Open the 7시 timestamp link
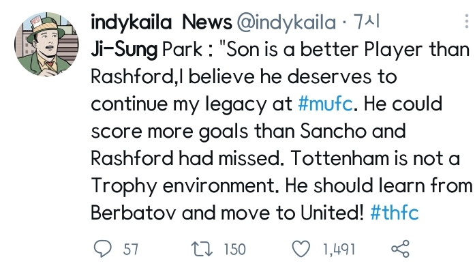 [x=366, y=22]
